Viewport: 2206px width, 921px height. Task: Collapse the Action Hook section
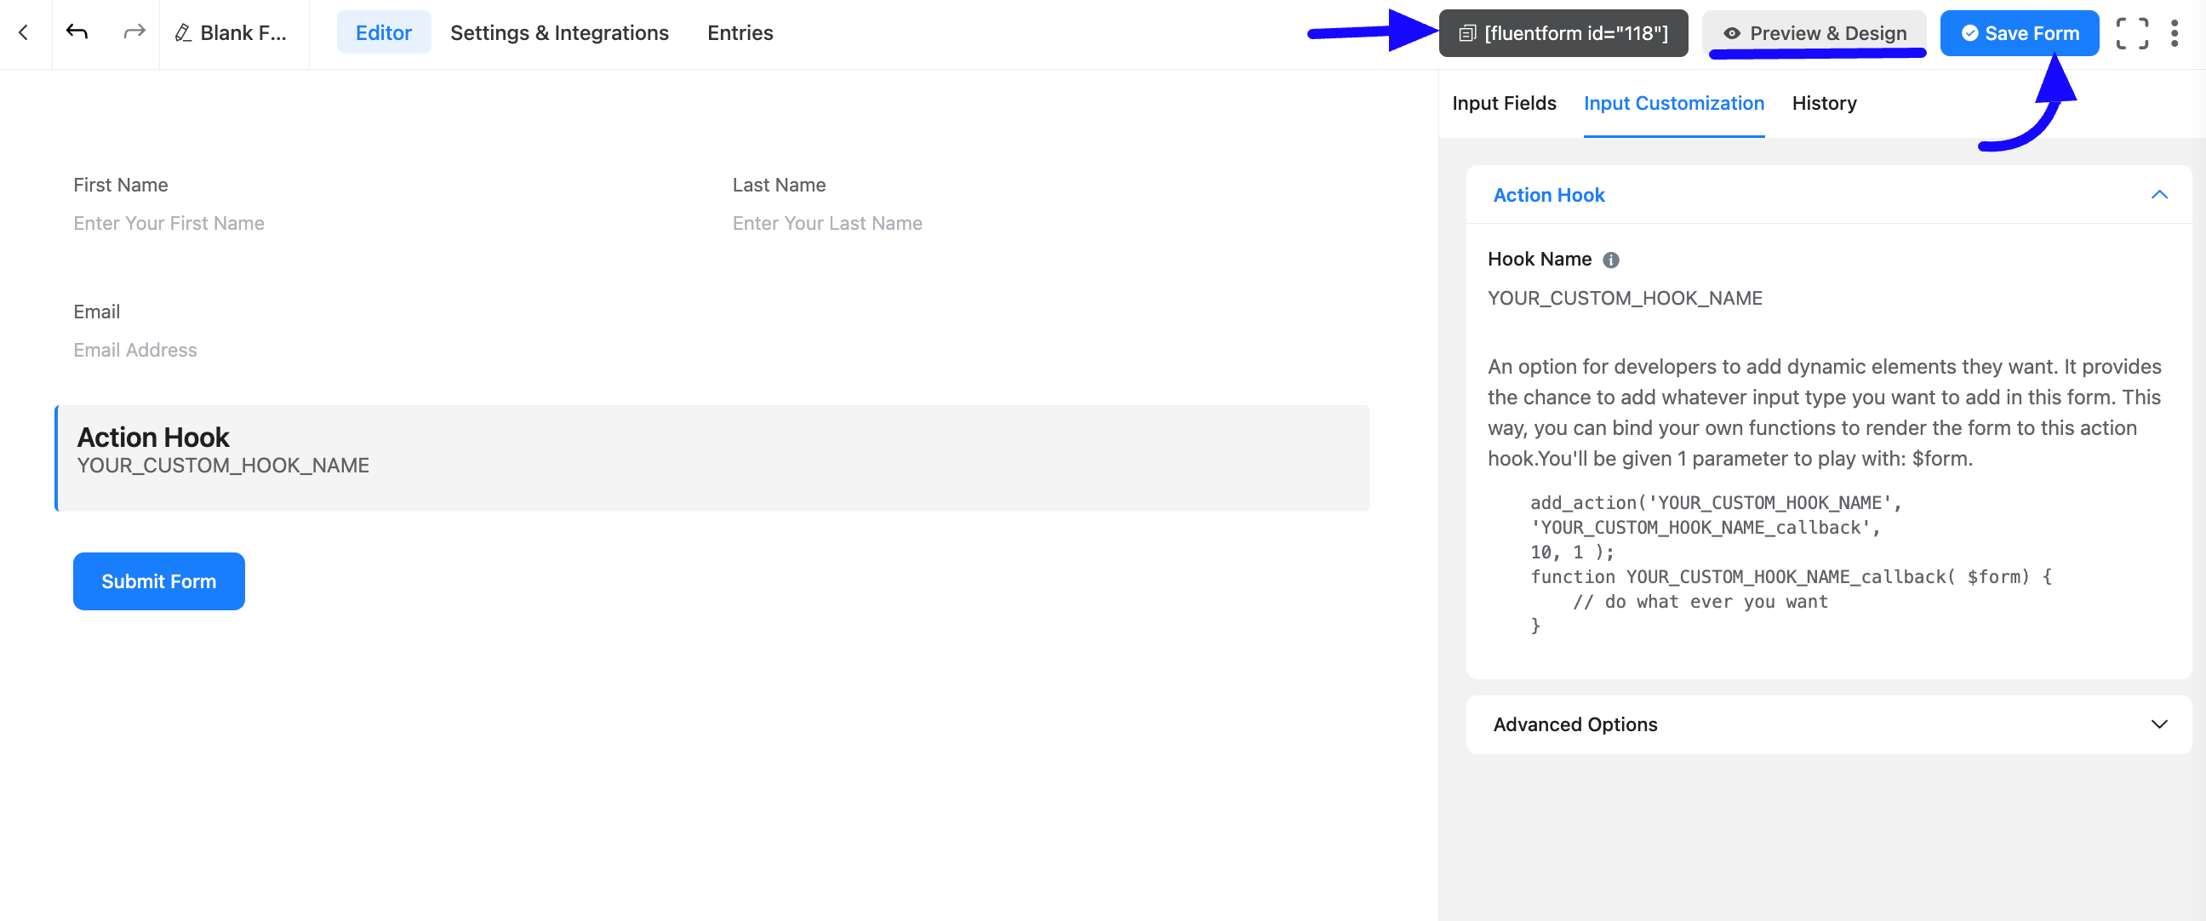click(x=2159, y=194)
